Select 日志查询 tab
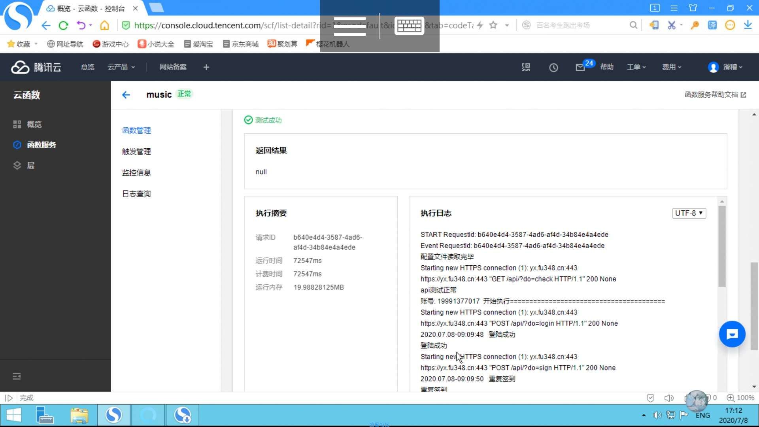Viewport: 759px width, 427px height. click(136, 194)
